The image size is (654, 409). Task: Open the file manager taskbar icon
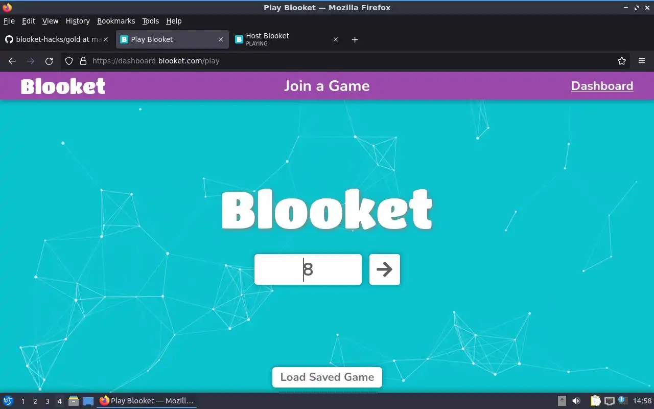pyautogui.click(x=74, y=401)
